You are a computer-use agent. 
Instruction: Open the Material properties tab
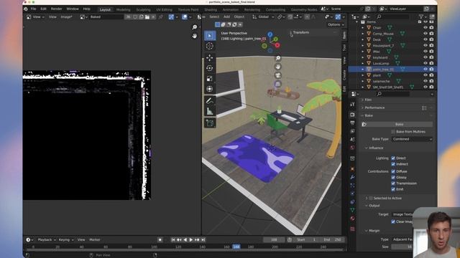(353, 219)
